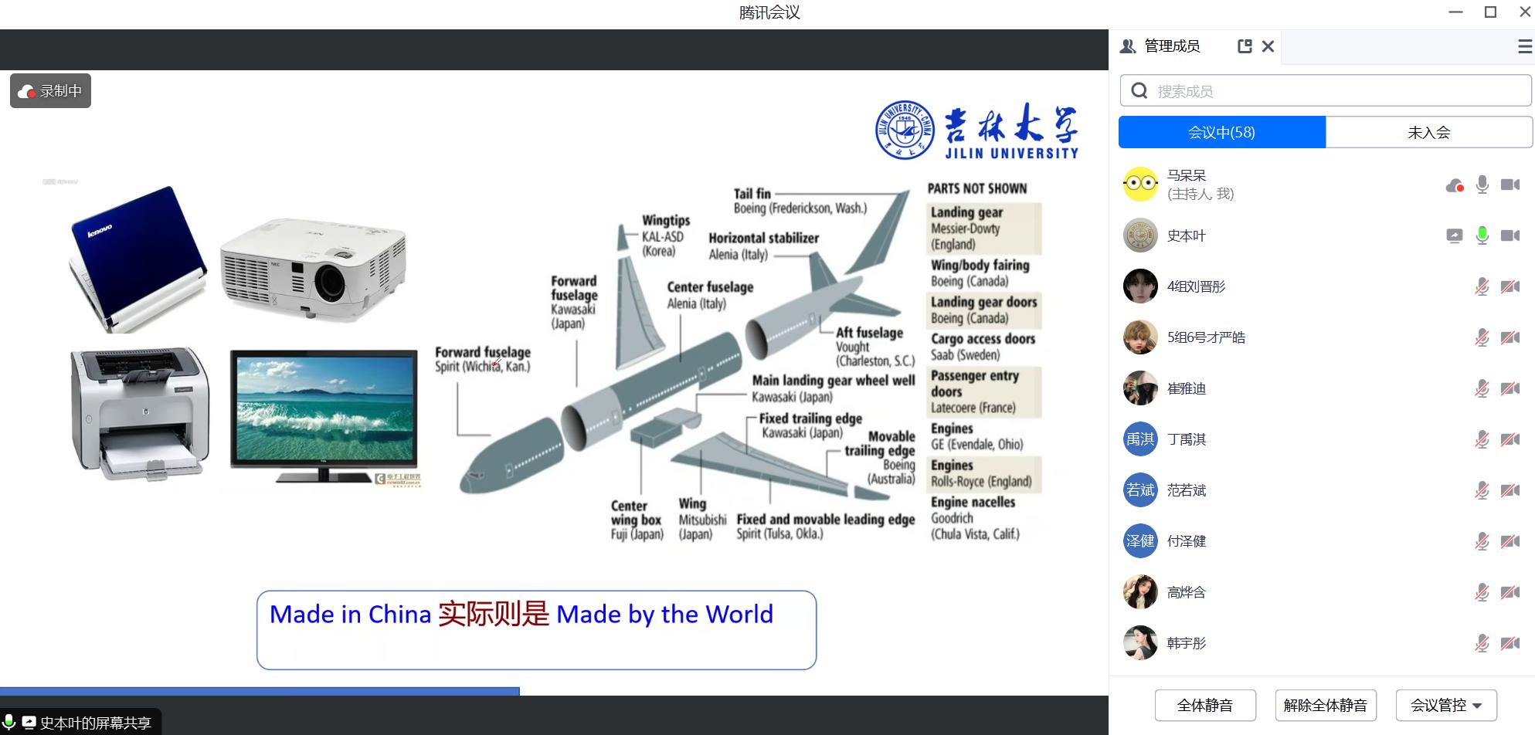Screen dimensions: 1535x735
Task: Click 丁禹淇's blue 禹淇 avatar
Action: (x=1140, y=439)
